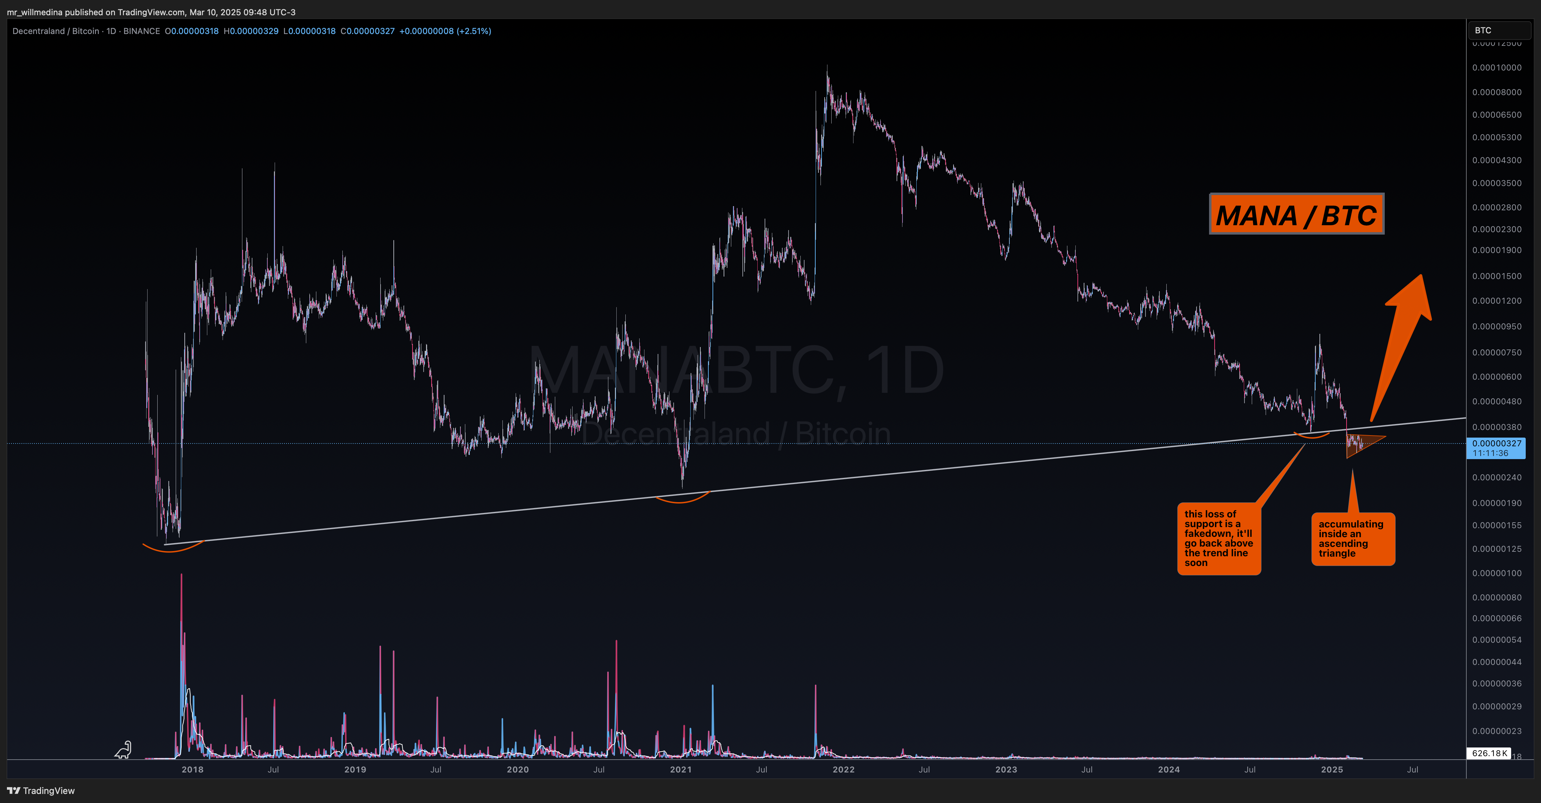Click the open value O0.00000318
The image size is (1541, 803).
(x=191, y=31)
